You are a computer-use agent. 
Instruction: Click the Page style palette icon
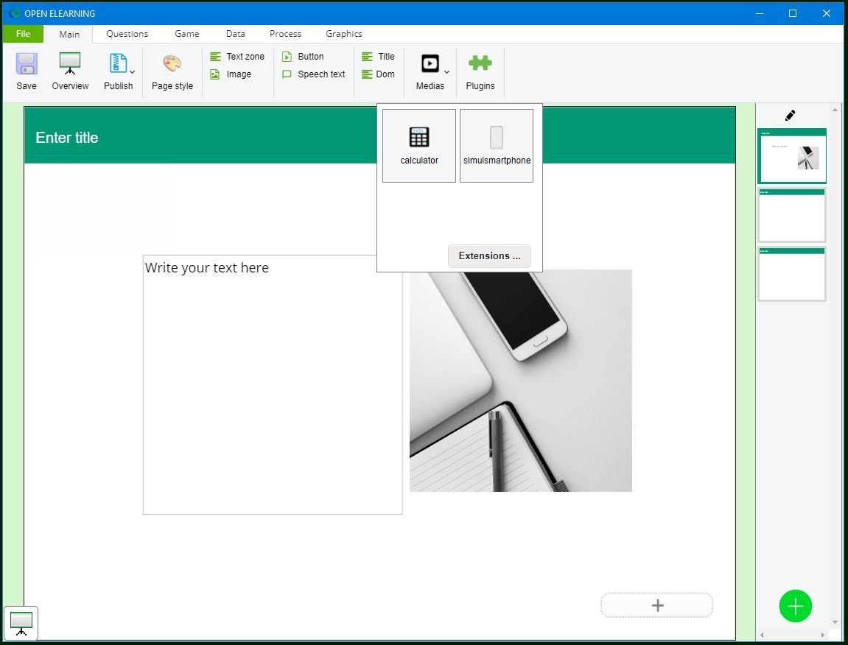click(x=172, y=65)
